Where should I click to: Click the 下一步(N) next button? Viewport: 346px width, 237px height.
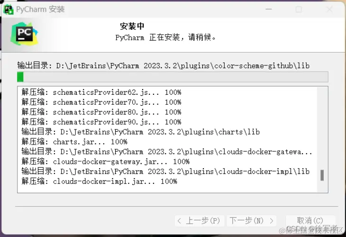[x=251, y=220]
